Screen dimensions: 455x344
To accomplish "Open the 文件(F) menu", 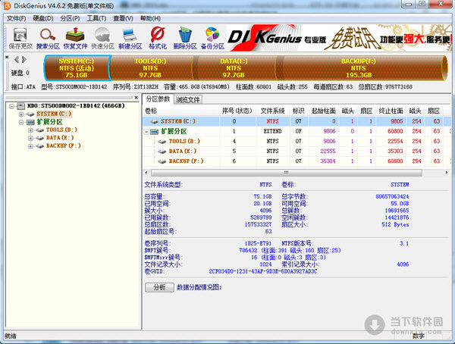I will pos(16,18).
